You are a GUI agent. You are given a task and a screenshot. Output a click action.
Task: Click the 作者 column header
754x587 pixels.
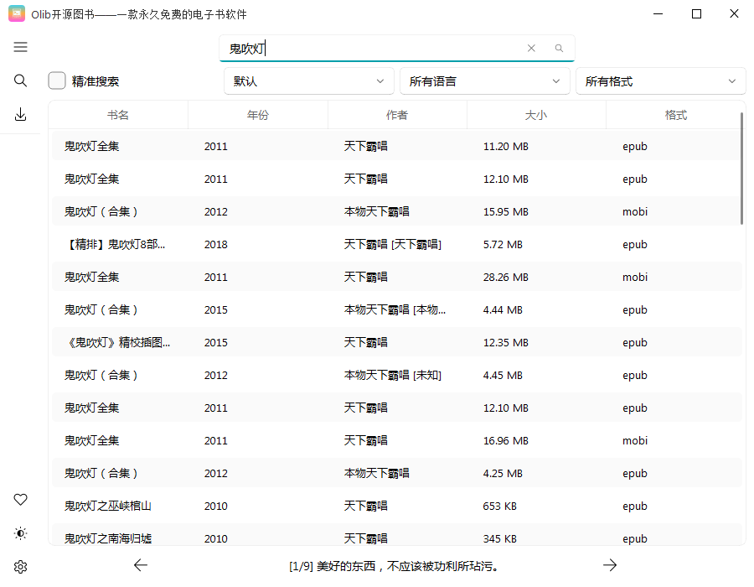397,114
